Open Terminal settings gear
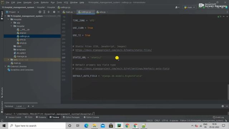This screenshot has width=229, height=129. (x=223, y=106)
